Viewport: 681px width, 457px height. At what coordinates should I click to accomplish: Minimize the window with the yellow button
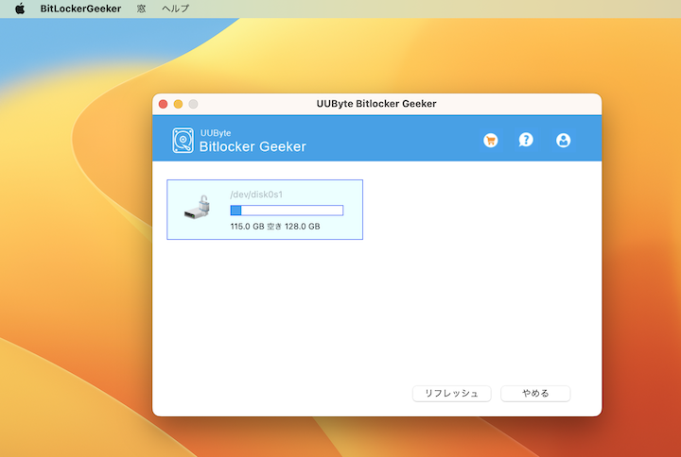tap(178, 104)
